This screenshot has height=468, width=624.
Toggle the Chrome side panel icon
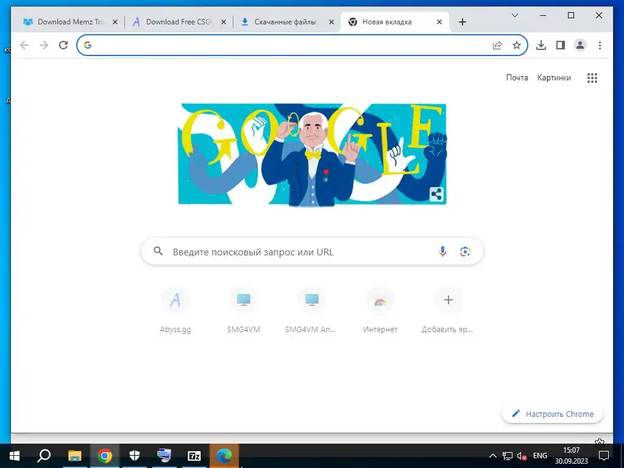(561, 45)
